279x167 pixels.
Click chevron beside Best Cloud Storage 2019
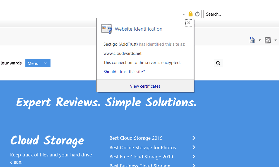194,138
